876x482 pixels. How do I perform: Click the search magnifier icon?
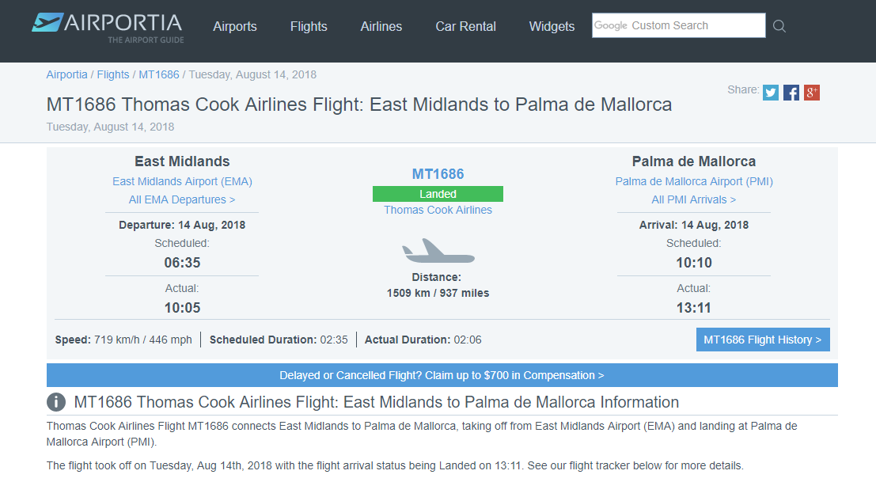779,26
